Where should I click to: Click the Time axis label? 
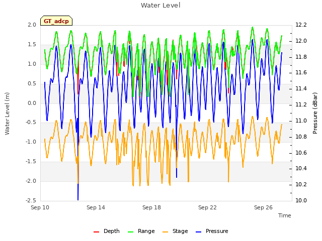pos(284,215)
